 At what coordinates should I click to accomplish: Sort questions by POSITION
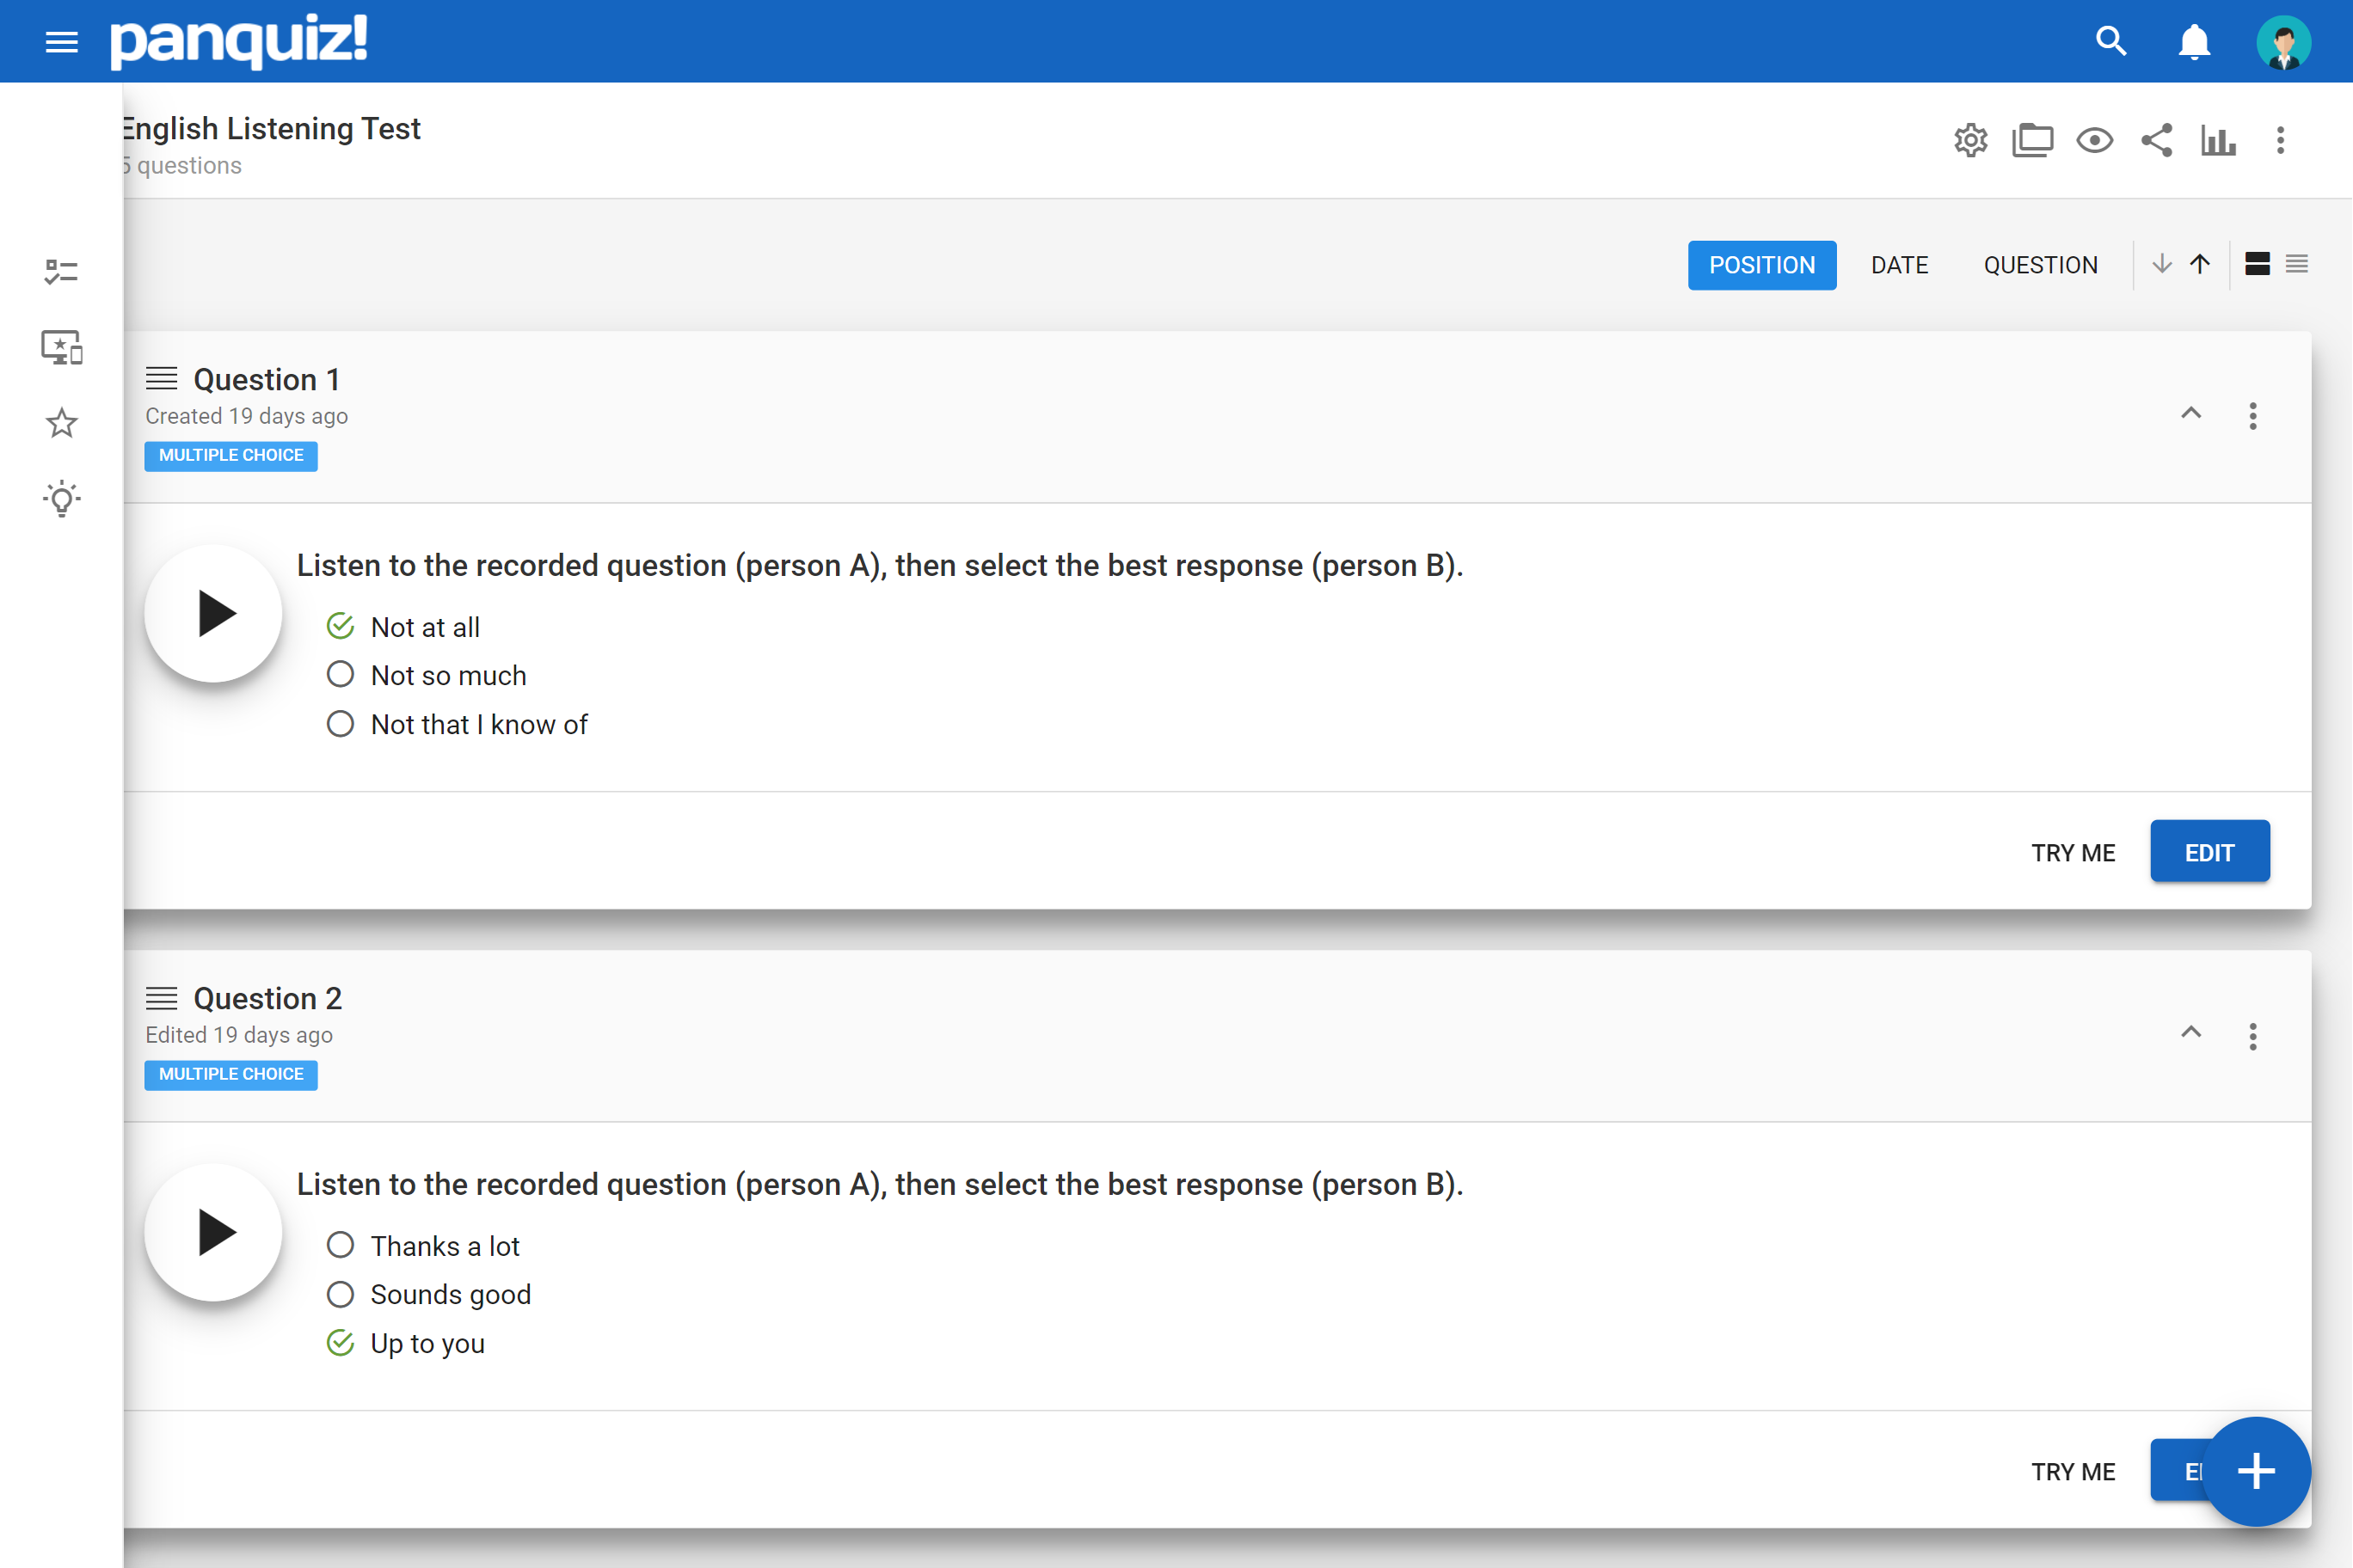tap(1762, 265)
